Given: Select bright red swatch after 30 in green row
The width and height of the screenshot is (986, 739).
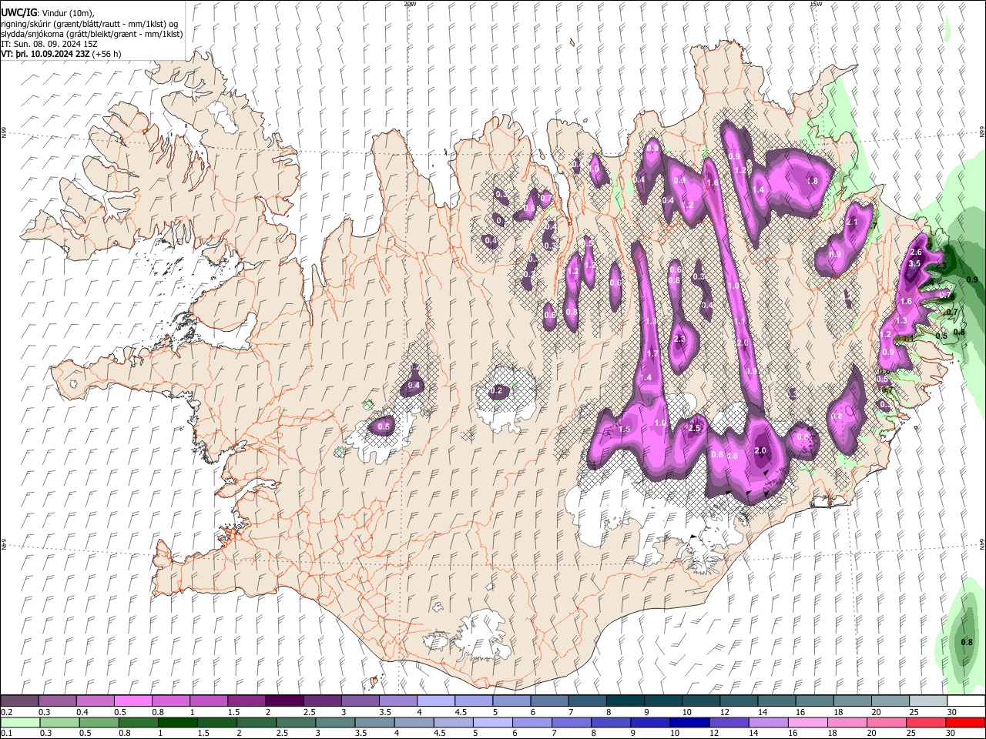Looking at the screenshot, I should (964, 723).
